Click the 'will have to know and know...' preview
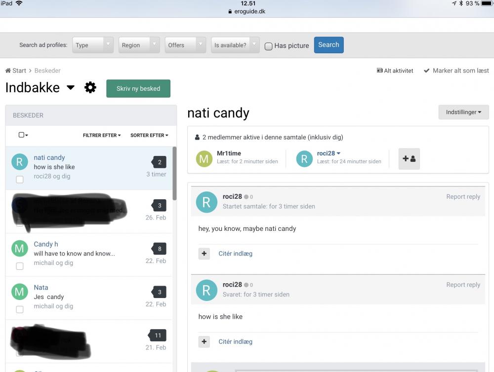This screenshot has height=372, width=494. point(75,254)
